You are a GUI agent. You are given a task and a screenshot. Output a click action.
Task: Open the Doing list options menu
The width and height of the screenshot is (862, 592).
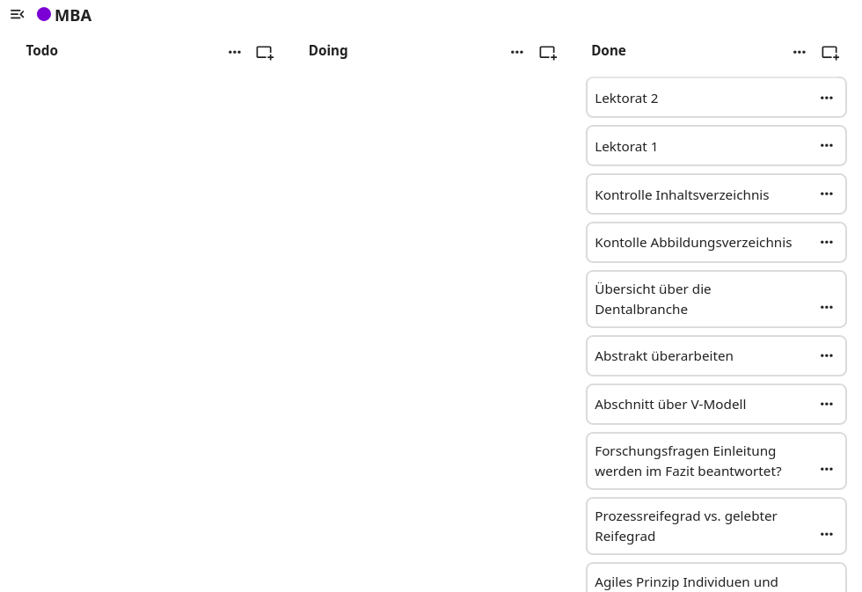(517, 53)
